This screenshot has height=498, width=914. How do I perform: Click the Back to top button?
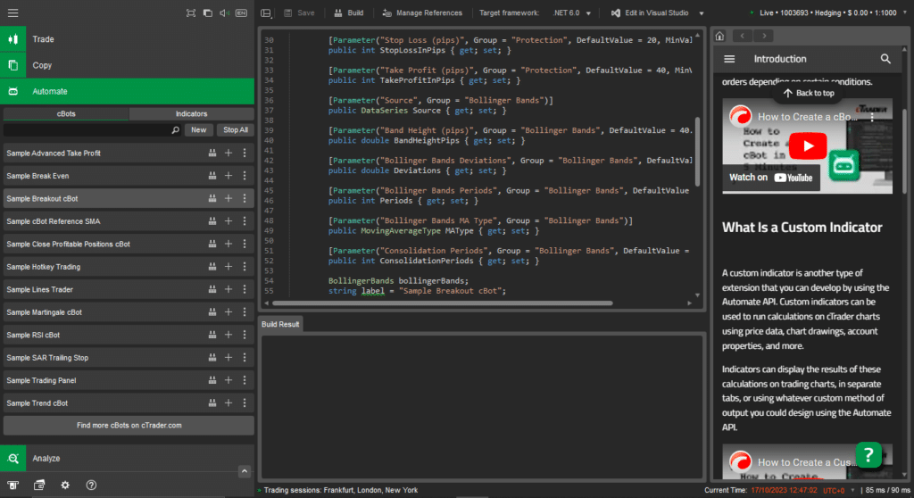coord(809,94)
